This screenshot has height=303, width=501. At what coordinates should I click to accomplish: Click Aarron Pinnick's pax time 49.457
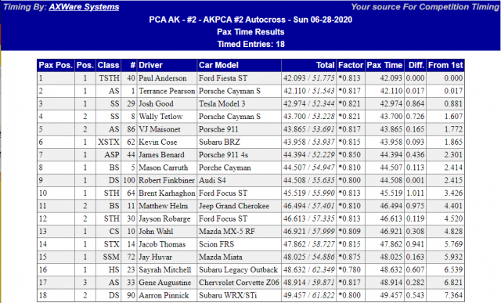(391, 295)
